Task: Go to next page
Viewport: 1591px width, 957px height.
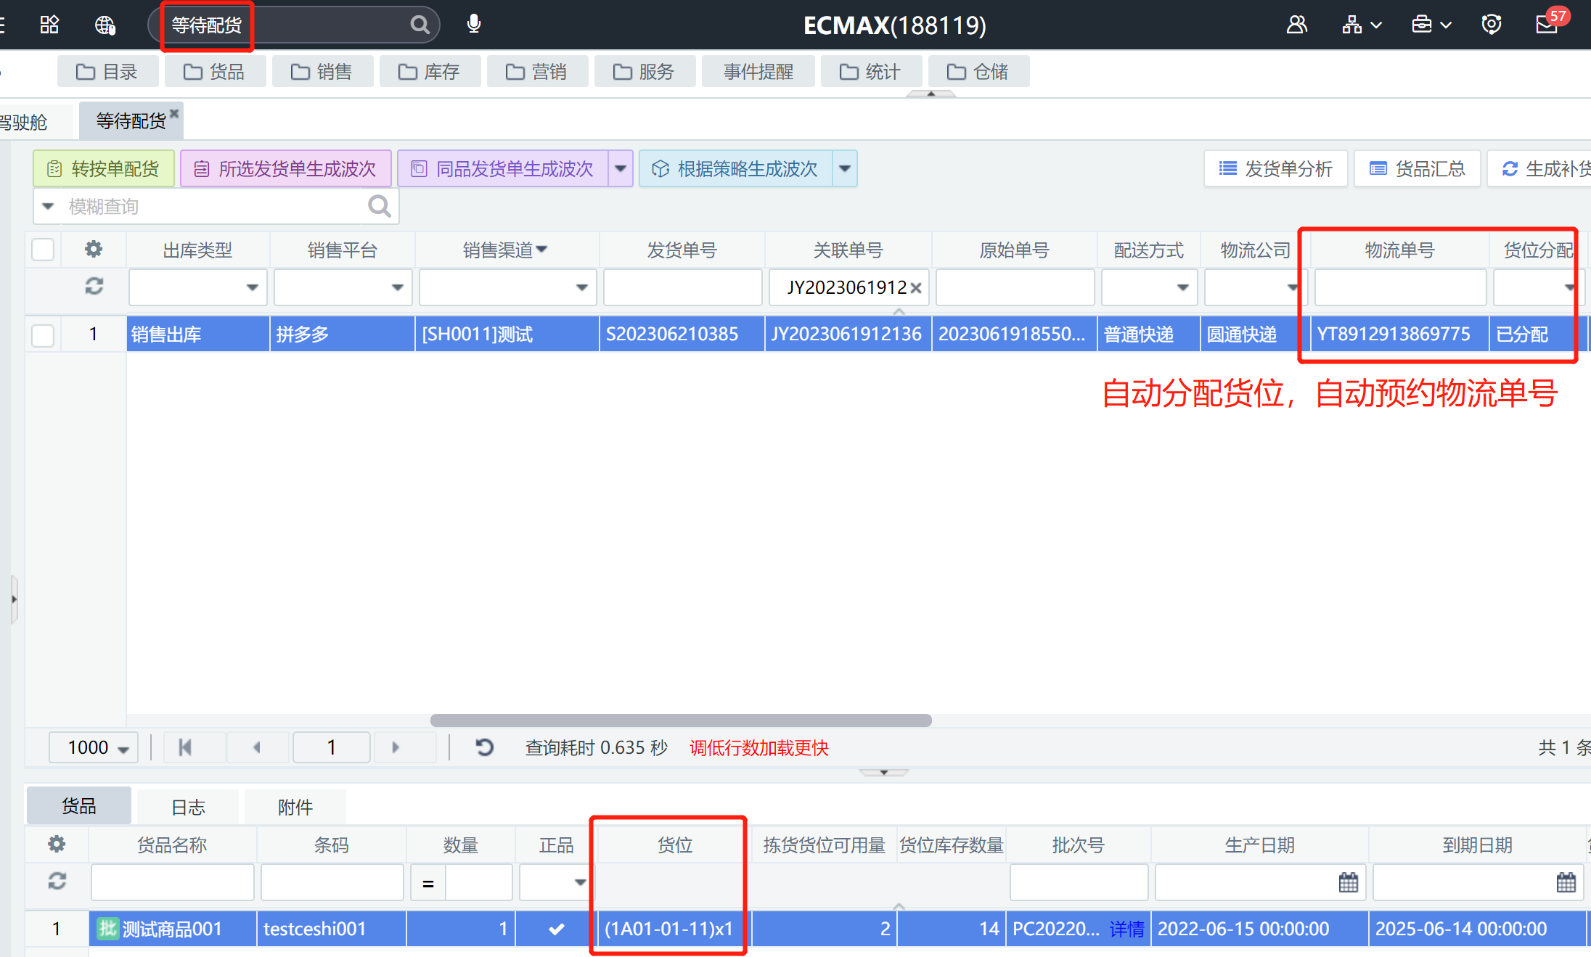Action: tap(396, 747)
